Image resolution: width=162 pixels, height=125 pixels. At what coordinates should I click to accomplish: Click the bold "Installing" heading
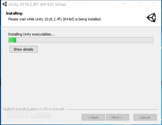(x=14, y=13)
